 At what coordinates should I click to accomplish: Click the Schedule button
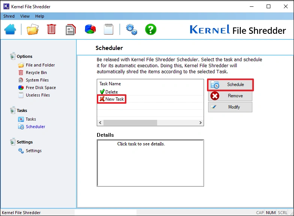click(230, 85)
